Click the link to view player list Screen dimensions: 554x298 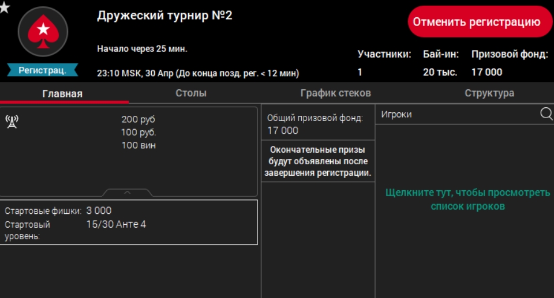pos(467,199)
